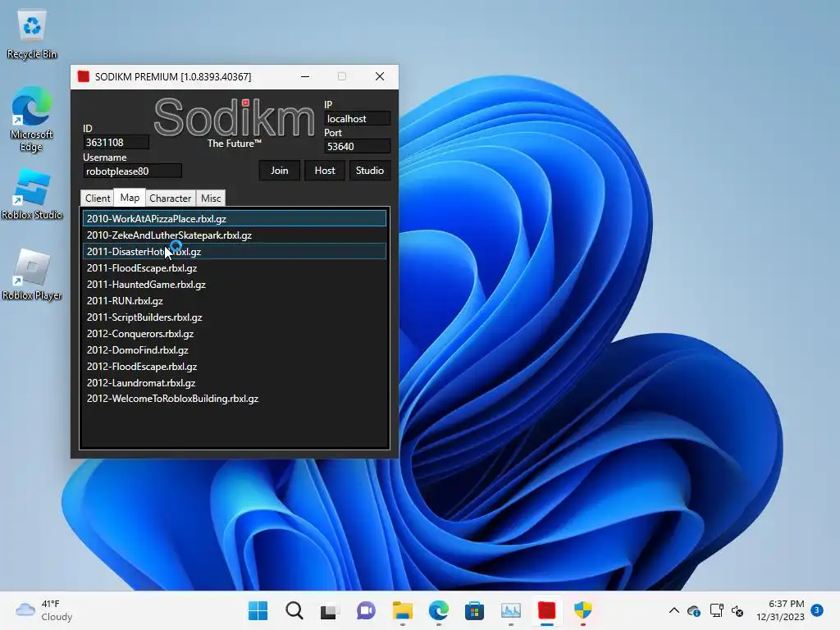Image resolution: width=840 pixels, height=630 pixels.
Task: Click the muted volume tray icon
Action: [737, 610]
